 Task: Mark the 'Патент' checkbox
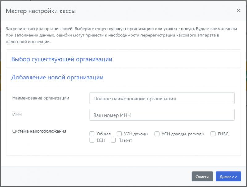113,140
